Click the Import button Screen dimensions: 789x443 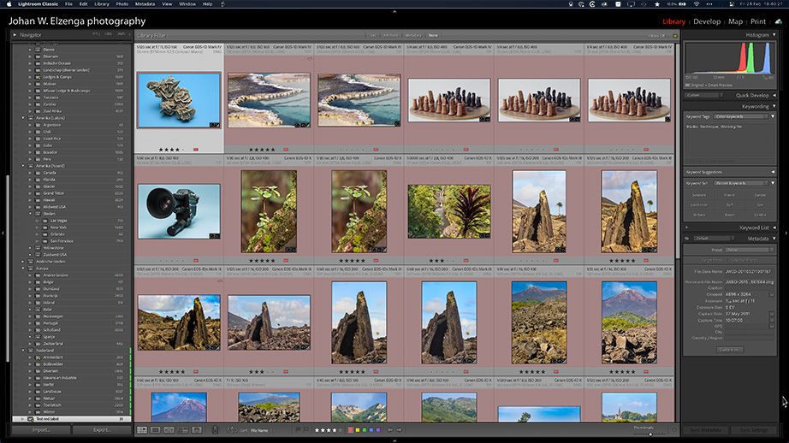pos(40,430)
